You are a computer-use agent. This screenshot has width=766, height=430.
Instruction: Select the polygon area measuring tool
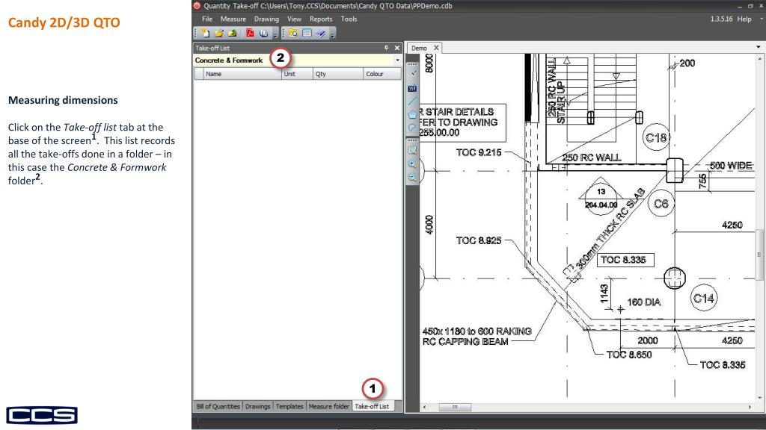(x=412, y=114)
